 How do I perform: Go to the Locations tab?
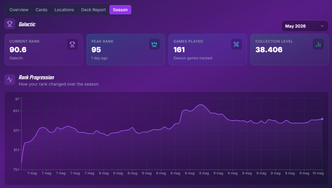(x=64, y=10)
